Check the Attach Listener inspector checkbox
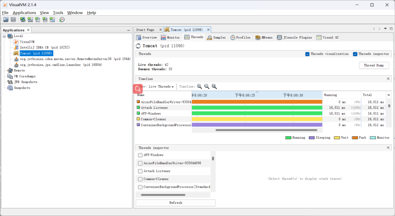This screenshot has width=395, height=216. [140, 171]
